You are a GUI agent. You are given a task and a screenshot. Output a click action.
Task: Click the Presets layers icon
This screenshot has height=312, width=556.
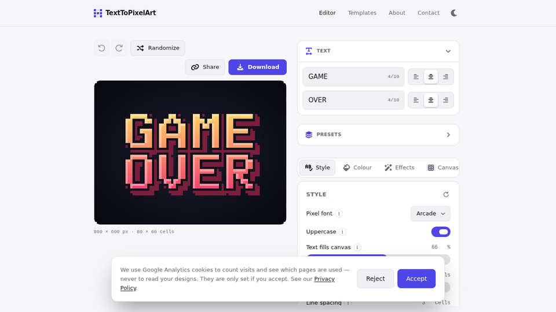point(309,135)
